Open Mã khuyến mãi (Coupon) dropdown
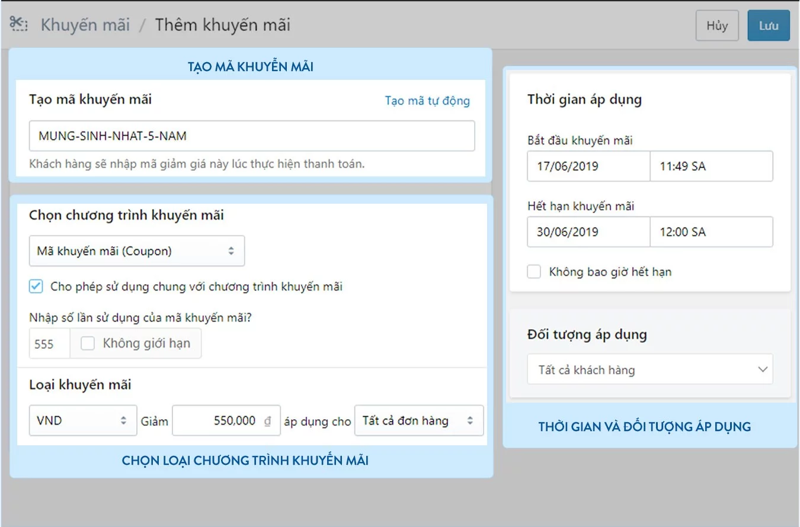 (x=136, y=251)
